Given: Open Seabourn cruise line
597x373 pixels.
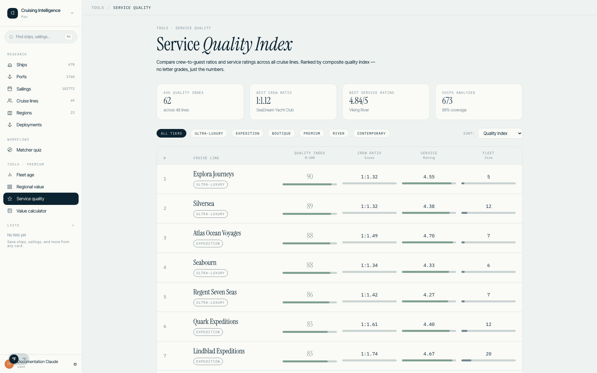Looking at the screenshot, I should [205, 263].
